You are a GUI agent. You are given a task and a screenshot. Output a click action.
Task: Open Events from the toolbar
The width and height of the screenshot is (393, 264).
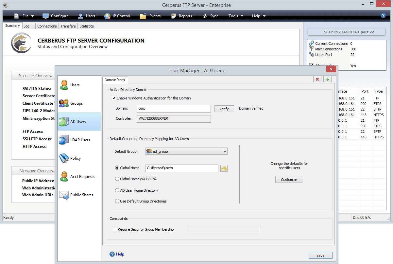pyautogui.click(x=150, y=16)
